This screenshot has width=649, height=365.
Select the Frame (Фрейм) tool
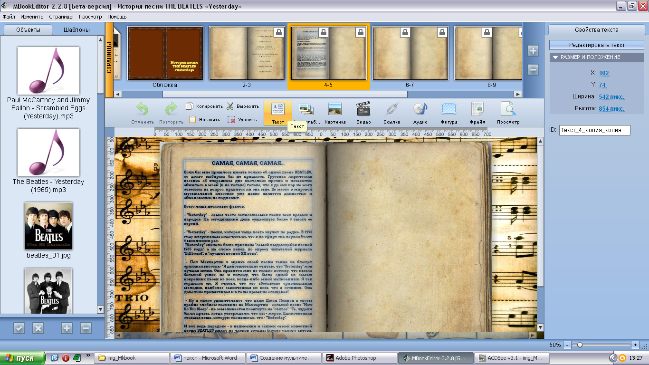point(477,113)
